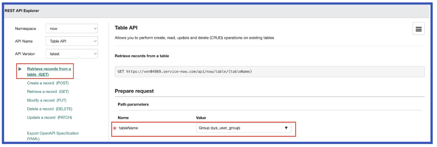Click the GET endpoint URL box
The height and width of the screenshot is (147, 437).
(x=270, y=72)
